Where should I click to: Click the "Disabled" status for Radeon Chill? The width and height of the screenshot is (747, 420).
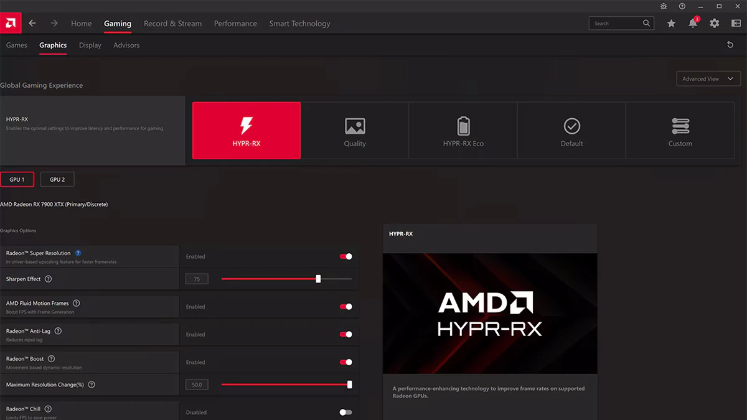click(196, 413)
